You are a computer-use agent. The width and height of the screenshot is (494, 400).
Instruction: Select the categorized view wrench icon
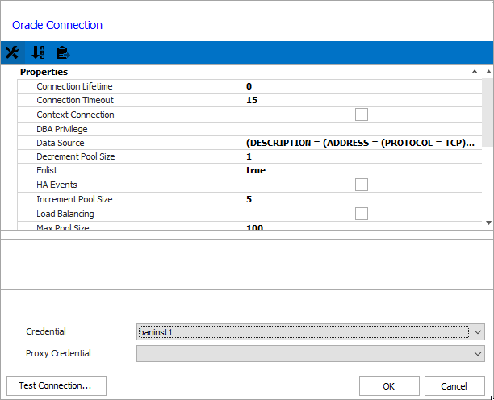tap(12, 52)
